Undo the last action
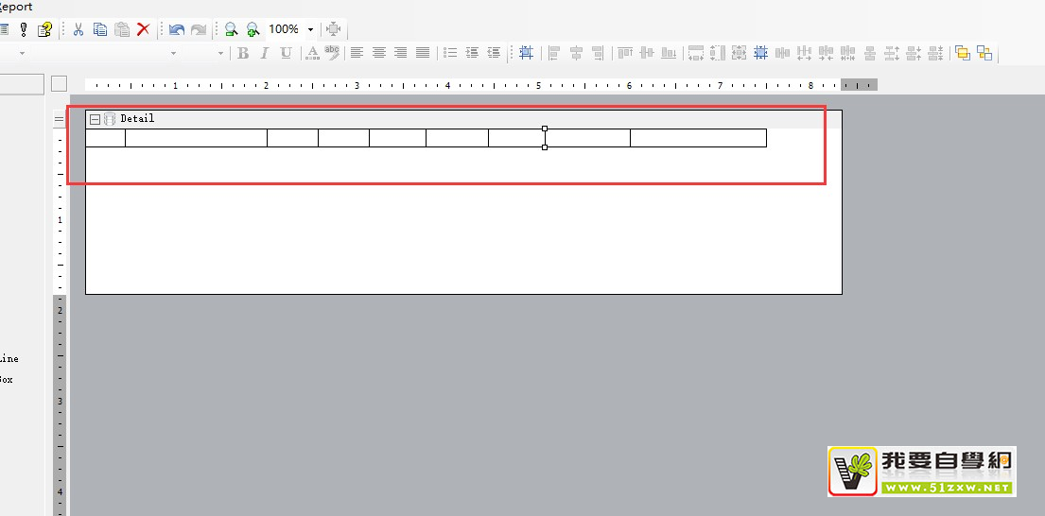This screenshot has height=516, width=1045. [x=176, y=29]
